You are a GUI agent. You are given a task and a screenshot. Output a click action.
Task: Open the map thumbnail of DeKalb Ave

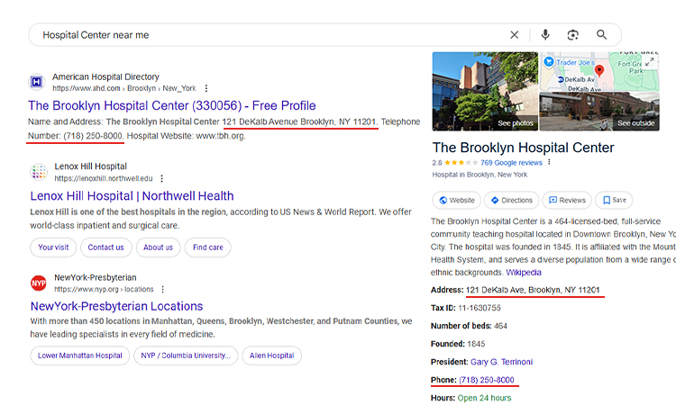point(599,71)
